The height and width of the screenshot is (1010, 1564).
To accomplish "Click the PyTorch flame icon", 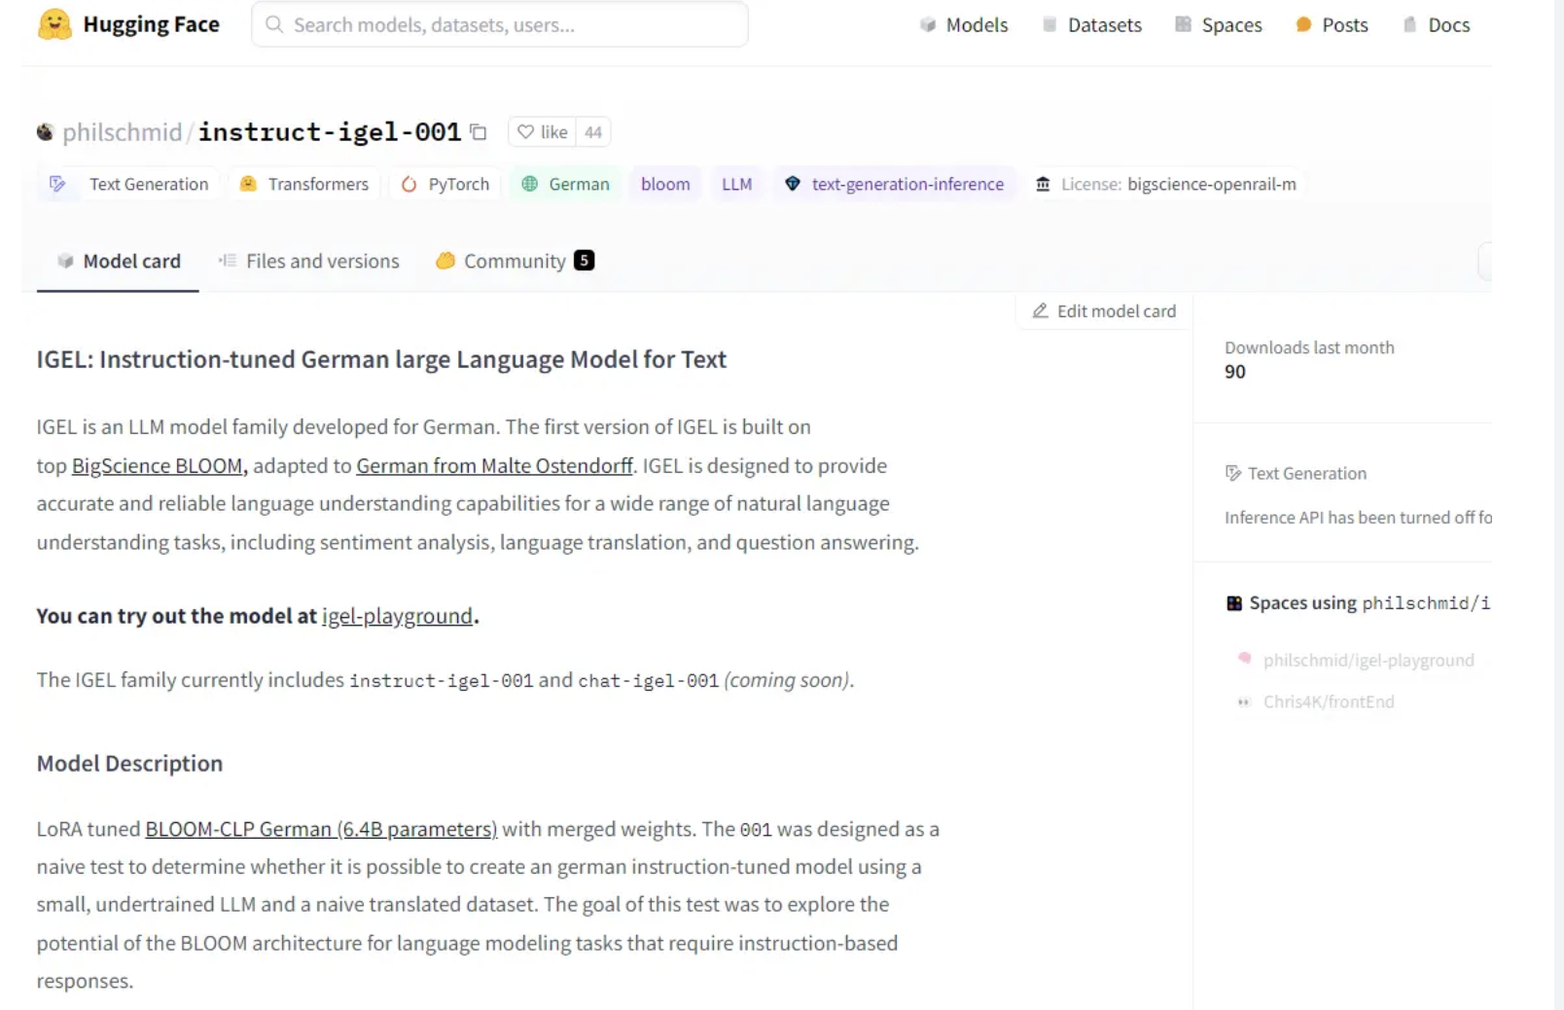I will tap(409, 184).
